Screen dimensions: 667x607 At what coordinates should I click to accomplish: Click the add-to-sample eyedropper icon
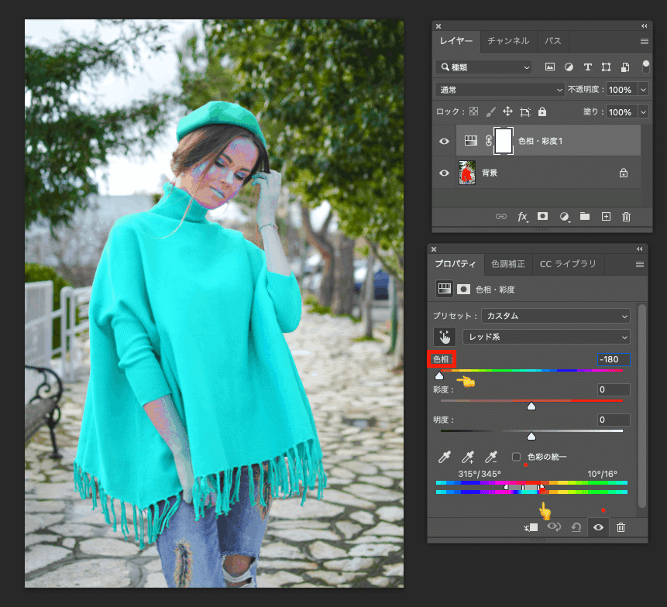466,456
